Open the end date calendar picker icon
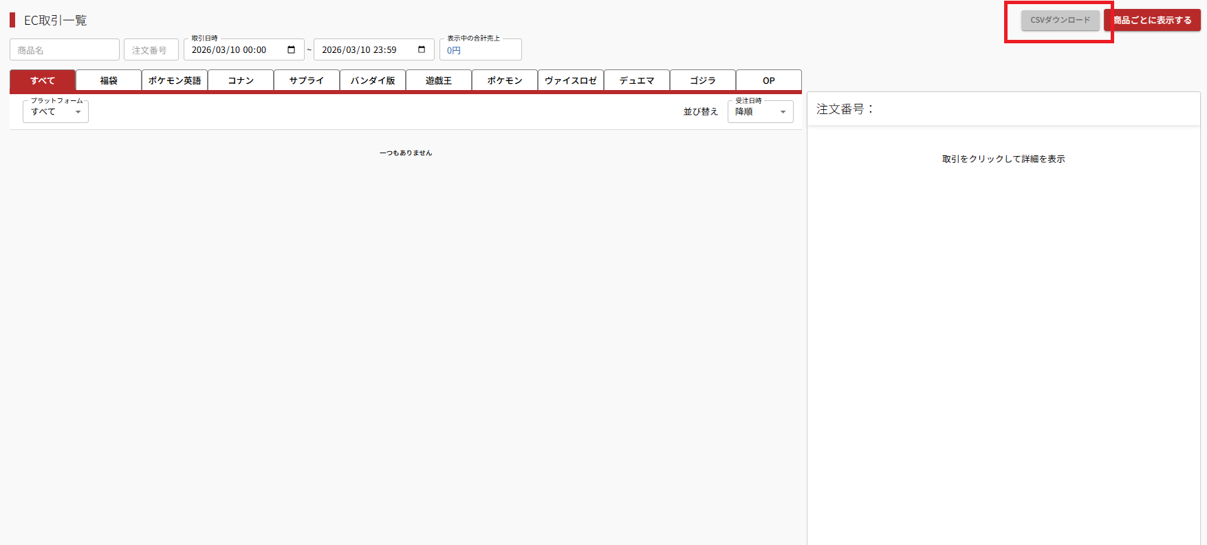1207x545 pixels. point(422,49)
